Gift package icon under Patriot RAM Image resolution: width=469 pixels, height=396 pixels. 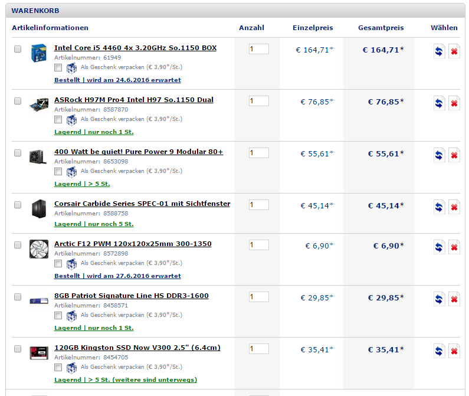tap(71, 316)
